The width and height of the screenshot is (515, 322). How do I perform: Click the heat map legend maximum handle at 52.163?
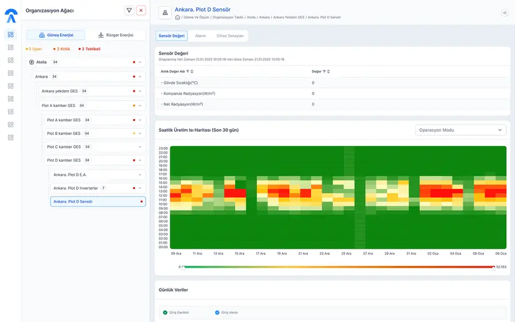[x=493, y=268]
